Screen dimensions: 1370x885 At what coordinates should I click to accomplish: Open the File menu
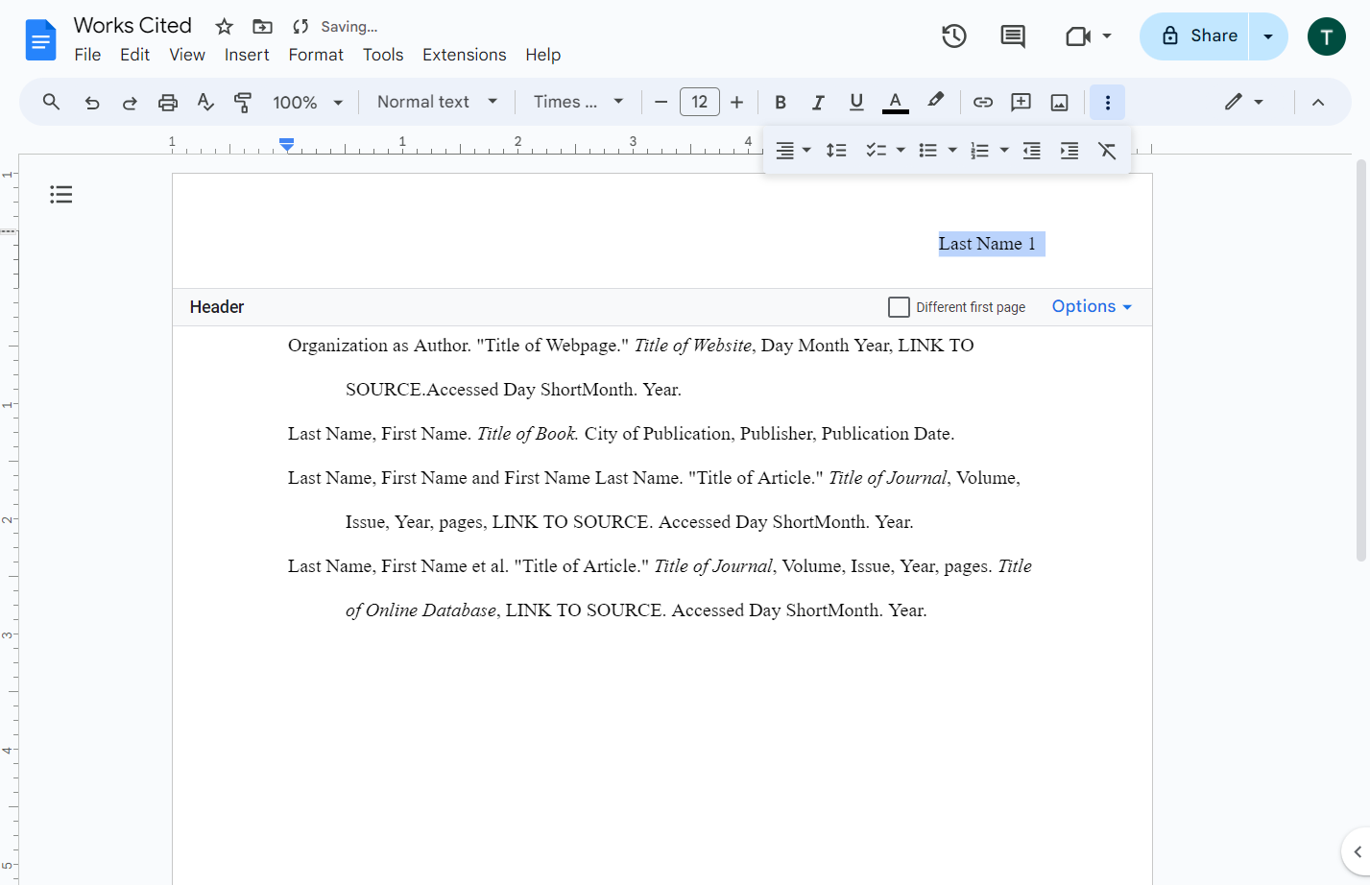coord(87,55)
